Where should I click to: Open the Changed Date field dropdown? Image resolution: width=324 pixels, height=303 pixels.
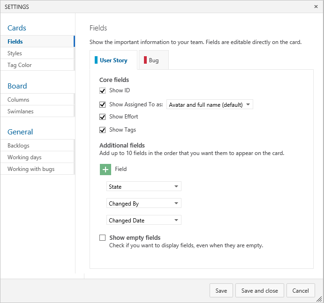[x=144, y=220]
